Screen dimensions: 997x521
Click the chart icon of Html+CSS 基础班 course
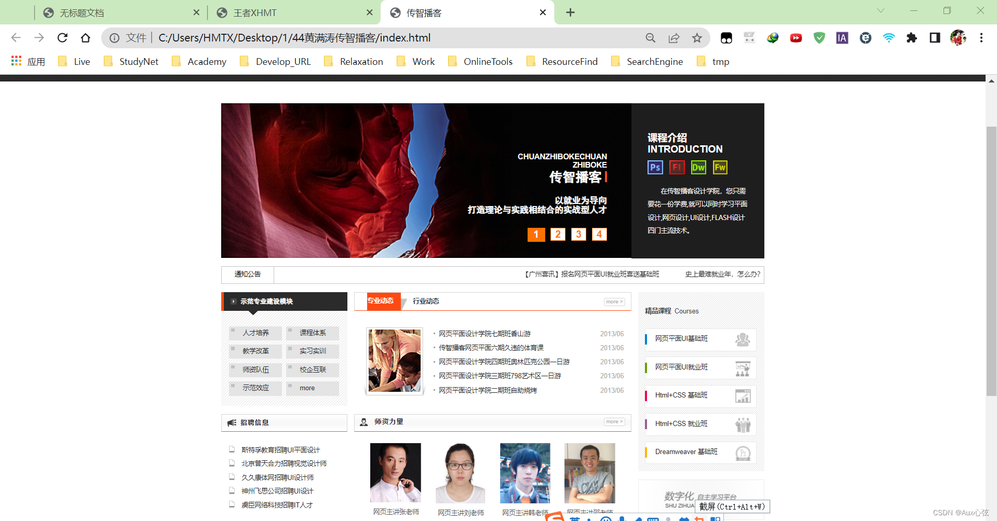[743, 396]
